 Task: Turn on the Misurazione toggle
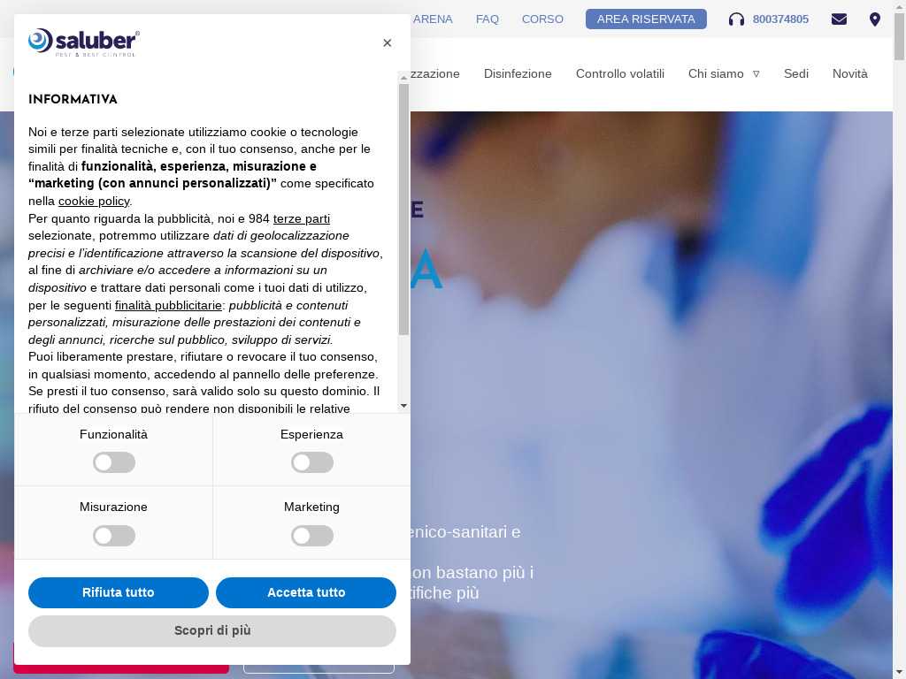point(114,536)
